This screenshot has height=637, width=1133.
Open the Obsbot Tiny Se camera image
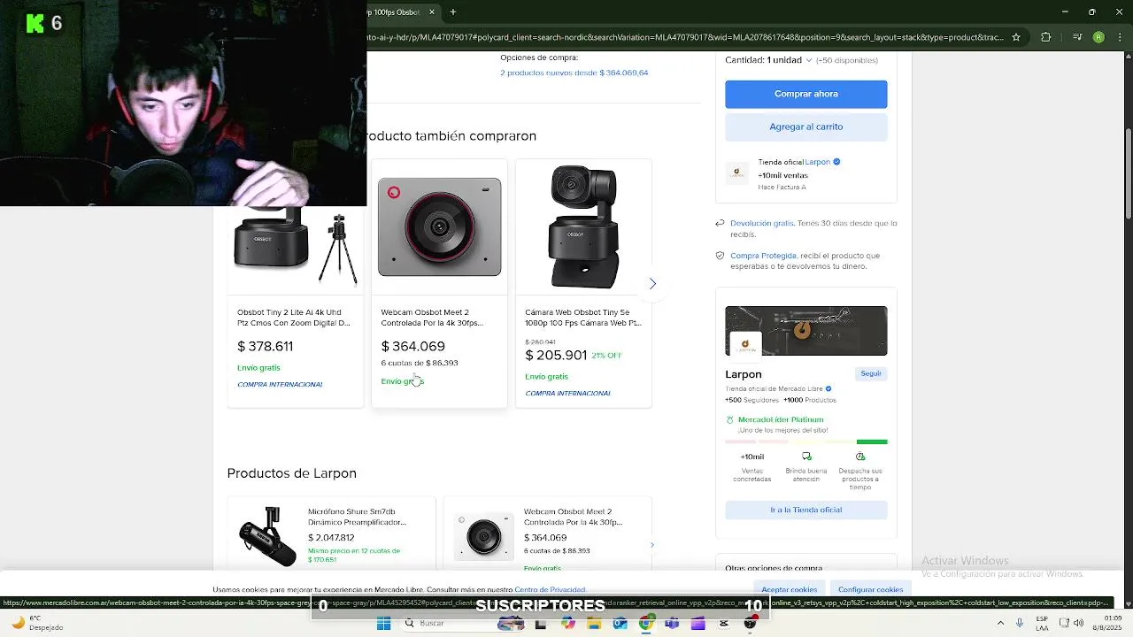[583, 227]
